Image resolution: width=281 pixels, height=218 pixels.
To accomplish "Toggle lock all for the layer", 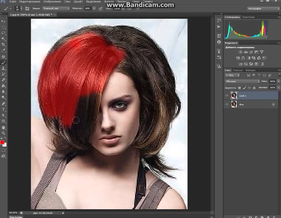I will click(254, 88).
